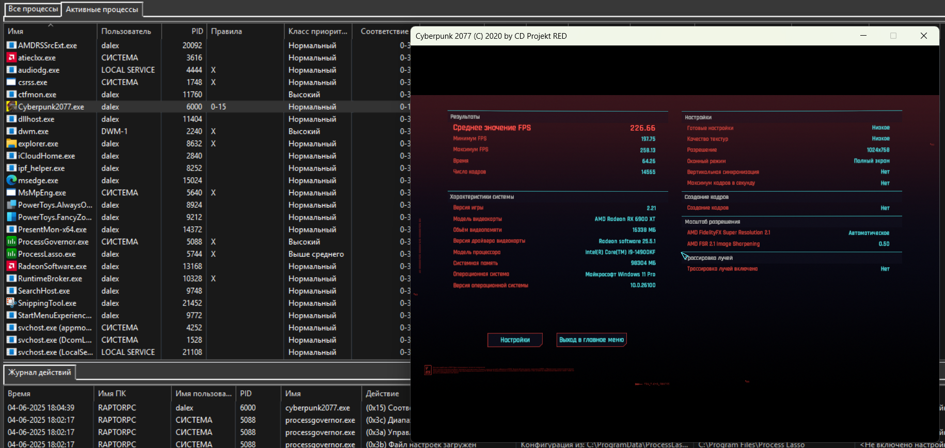Click the explorer.exe folder icon
This screenshot has height=448, width=945.
[11, 144]
